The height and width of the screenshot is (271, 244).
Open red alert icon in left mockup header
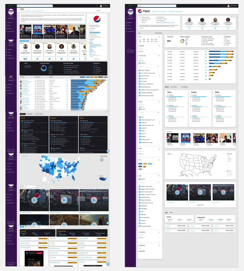point(97,5)
